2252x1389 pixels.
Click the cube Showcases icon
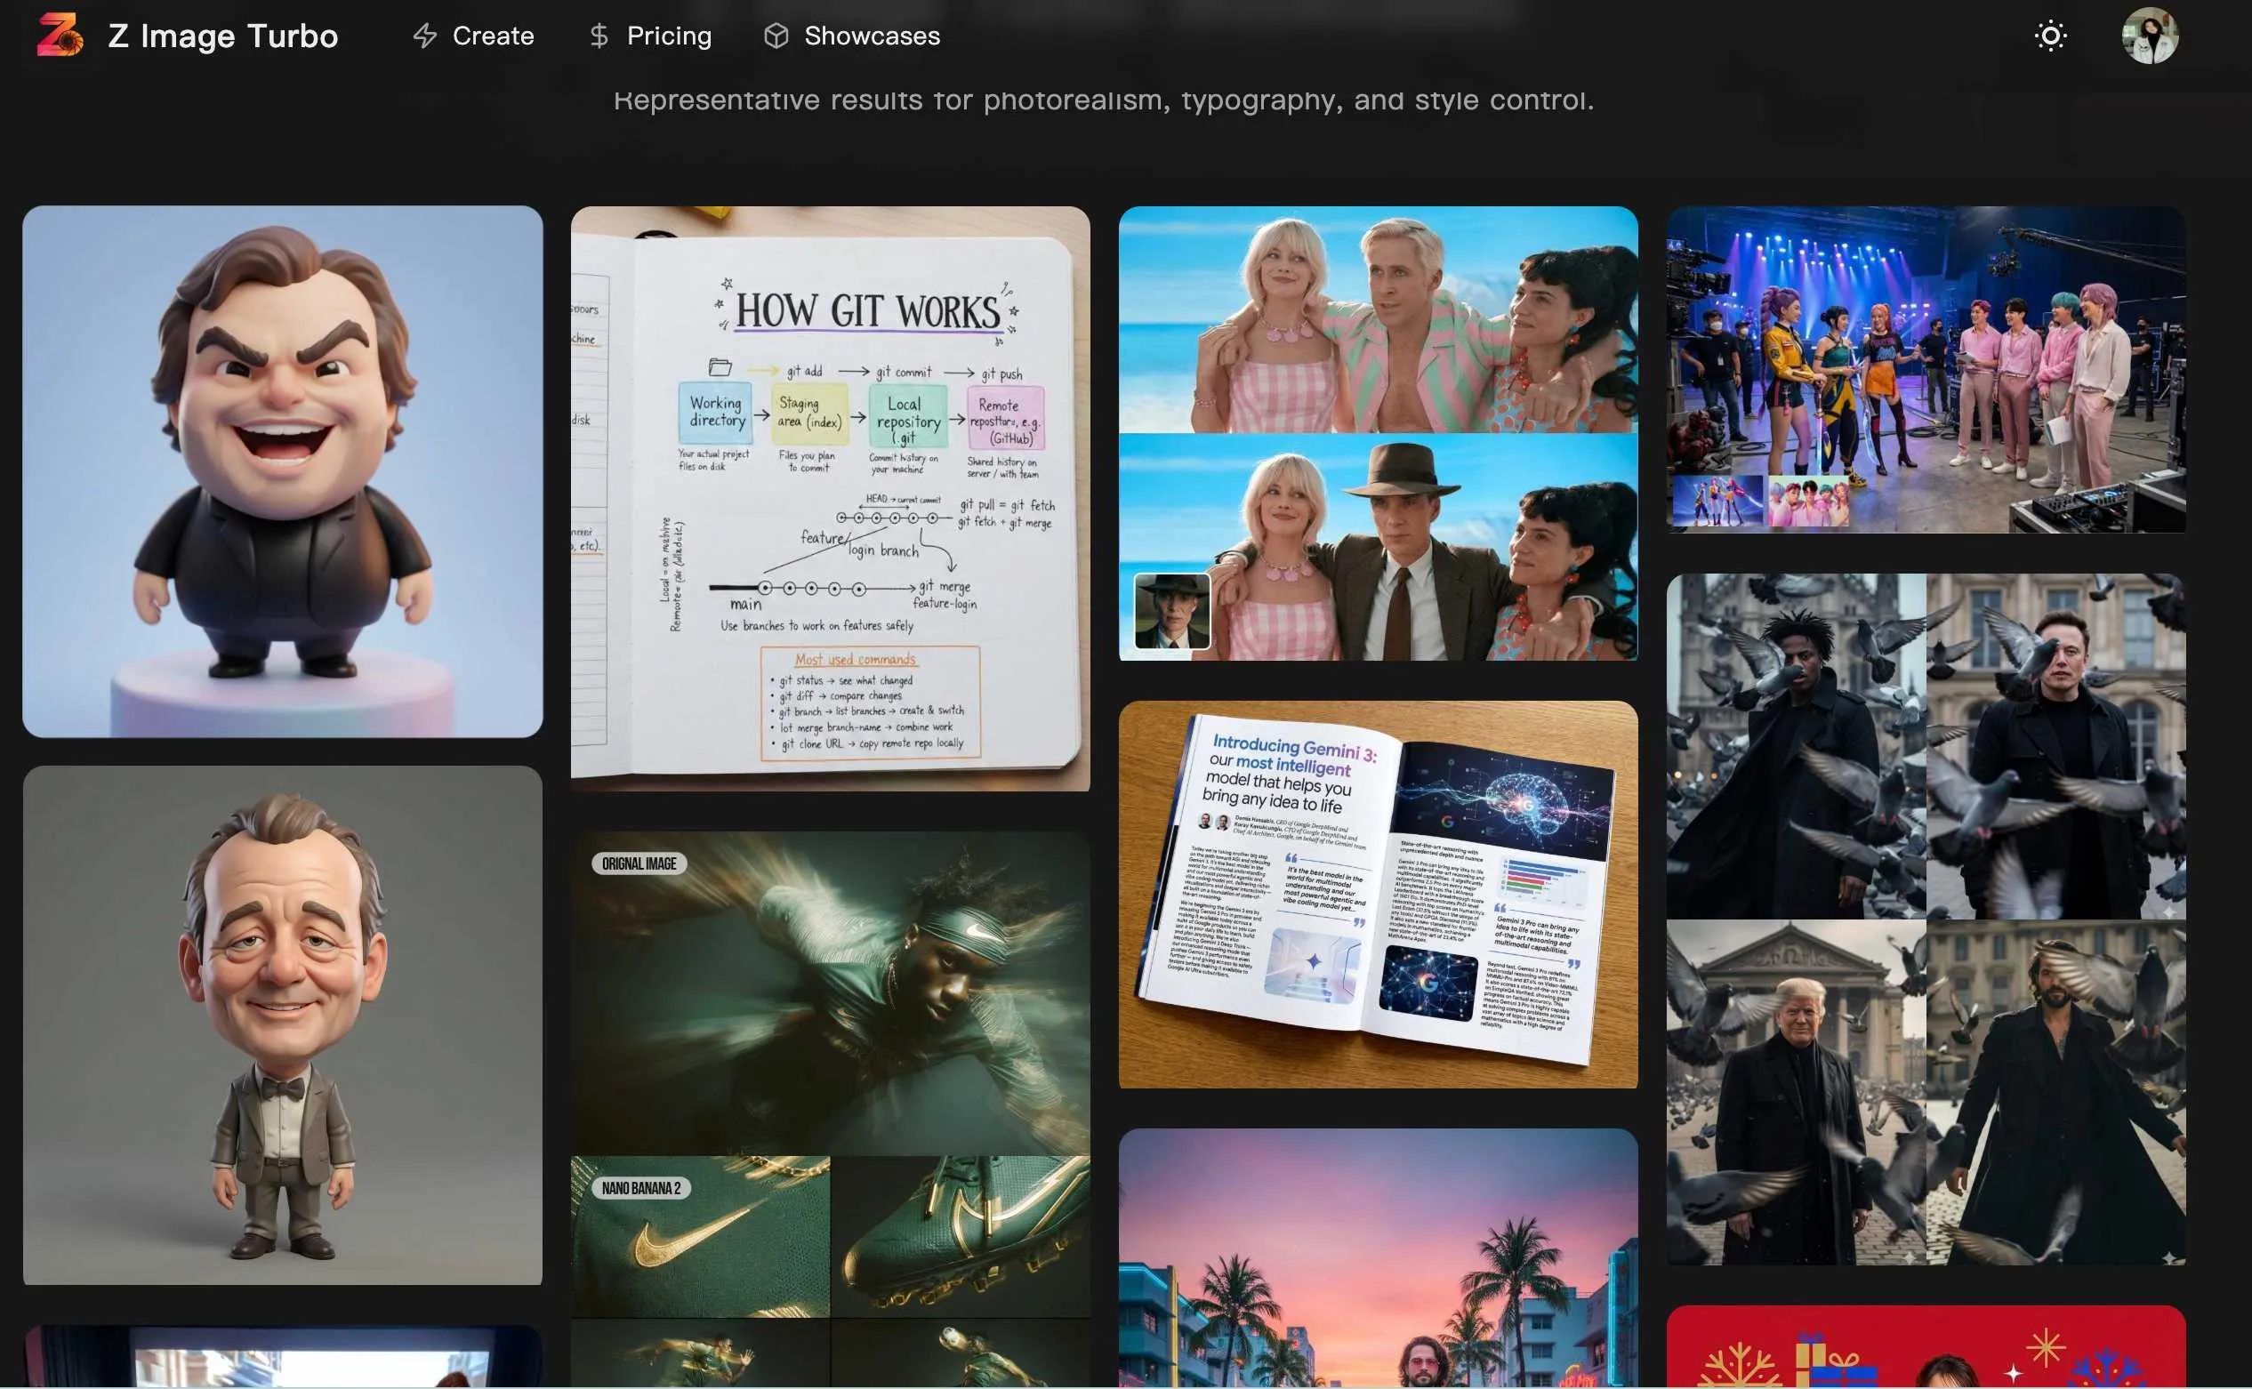776,36
